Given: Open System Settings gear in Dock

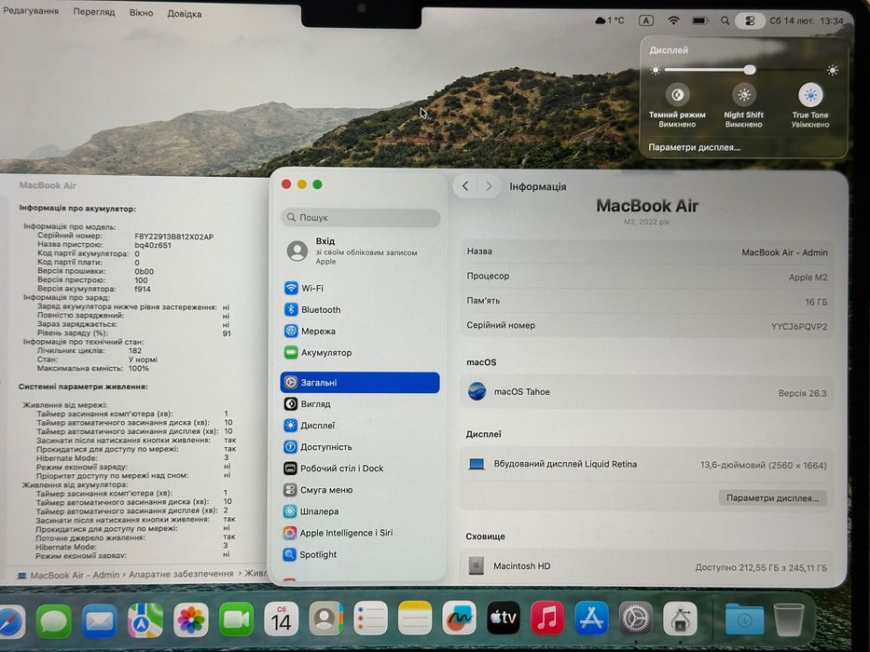Looking at the screenshot, I should pos(636,618).
